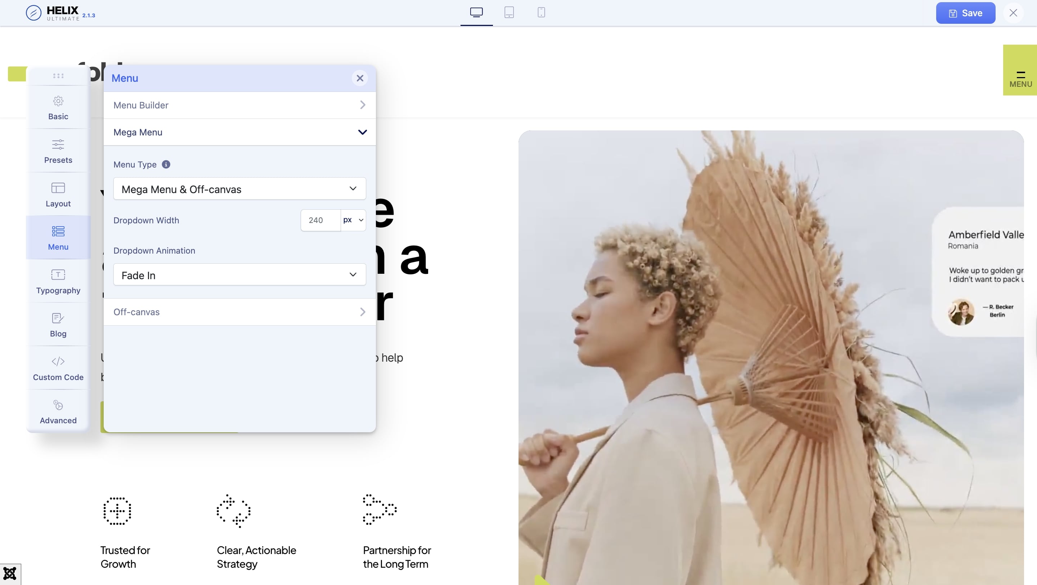The image size is (1037, 585).
Task: Switch to mobile preview device icon
Action: (541, 13)
